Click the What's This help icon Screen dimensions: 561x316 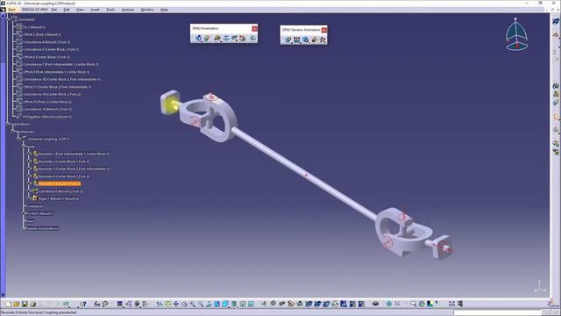click(83, 304)
